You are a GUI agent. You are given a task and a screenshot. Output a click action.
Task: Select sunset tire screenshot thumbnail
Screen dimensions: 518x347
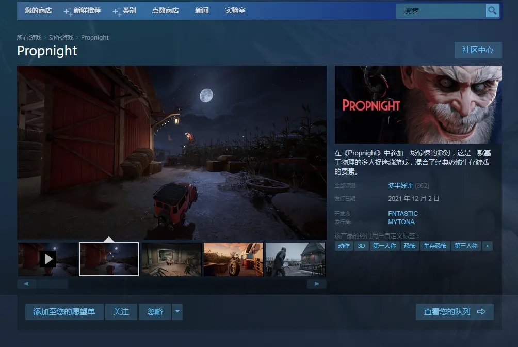pyautogui.click(x=233, y=259)
